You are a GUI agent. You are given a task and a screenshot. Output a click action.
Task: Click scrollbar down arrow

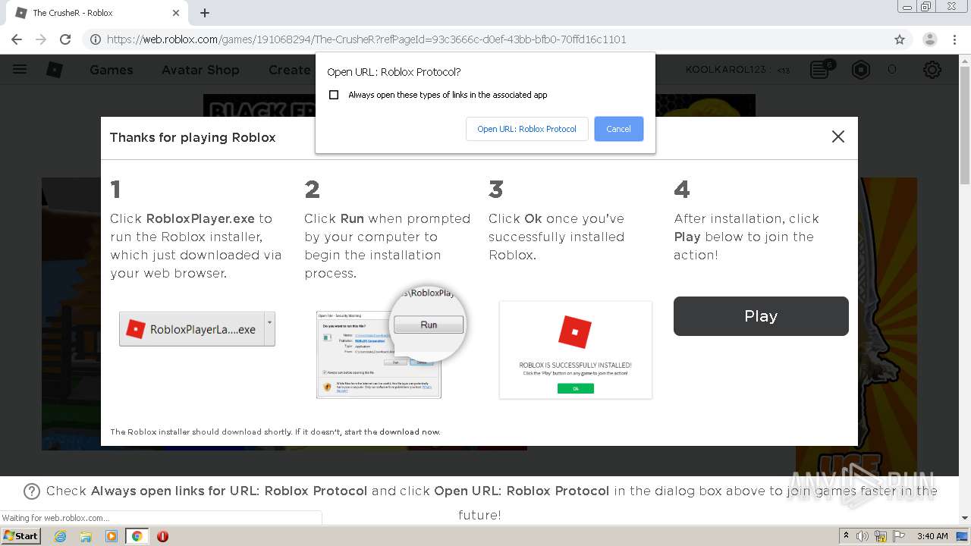965,519
